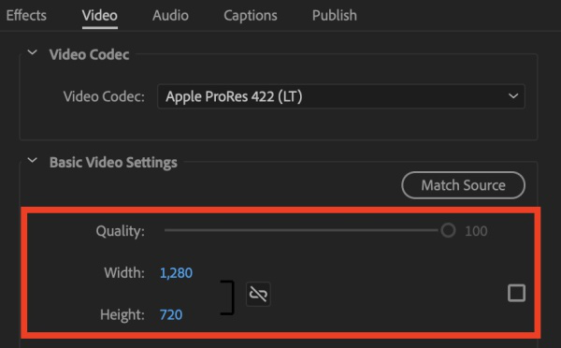
Task: Click the Video Codec dropdown arrow
Action: point(513,96)
